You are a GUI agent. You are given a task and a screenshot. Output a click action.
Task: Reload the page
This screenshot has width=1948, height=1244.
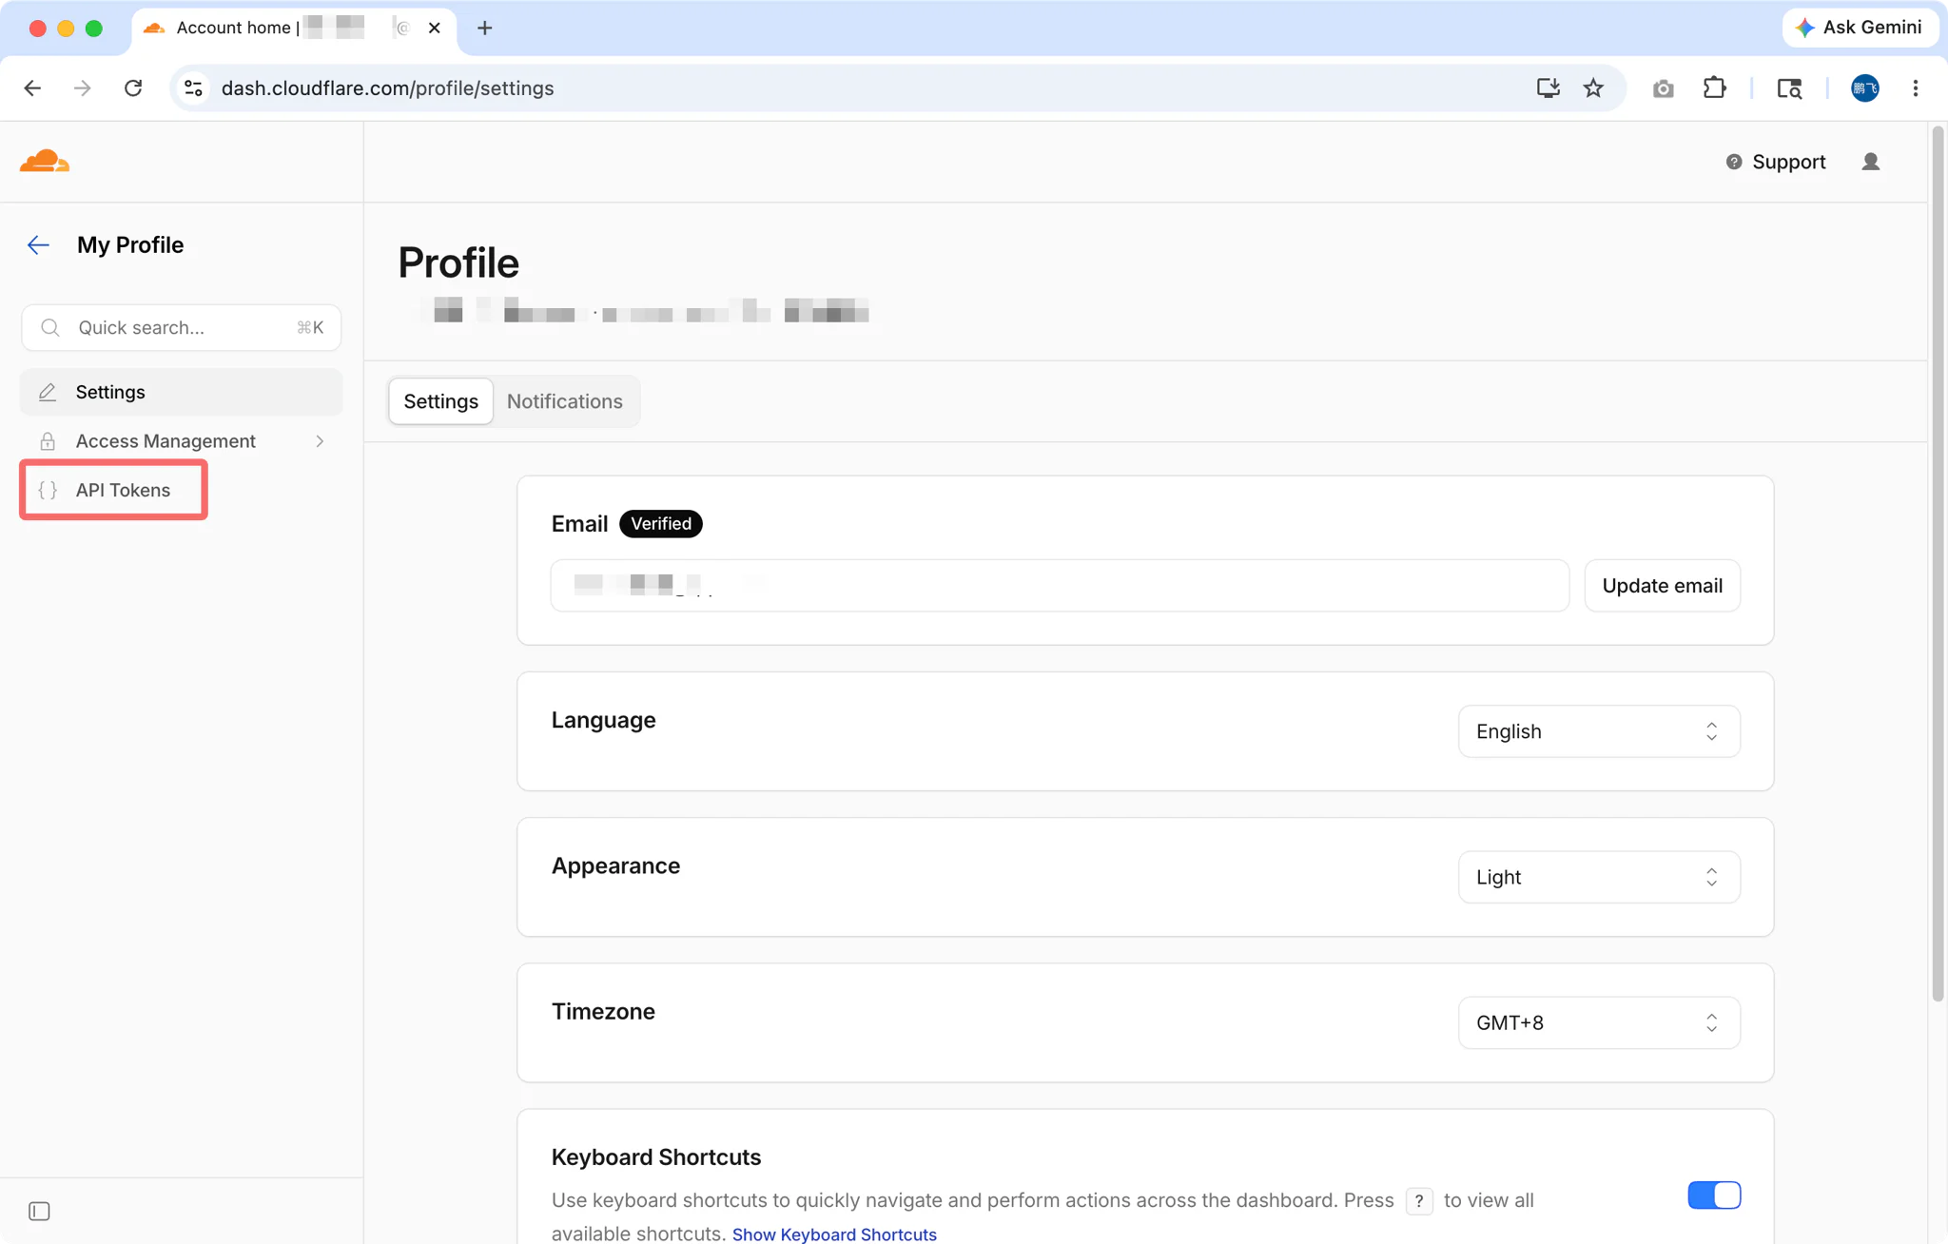tap(133, 88)
